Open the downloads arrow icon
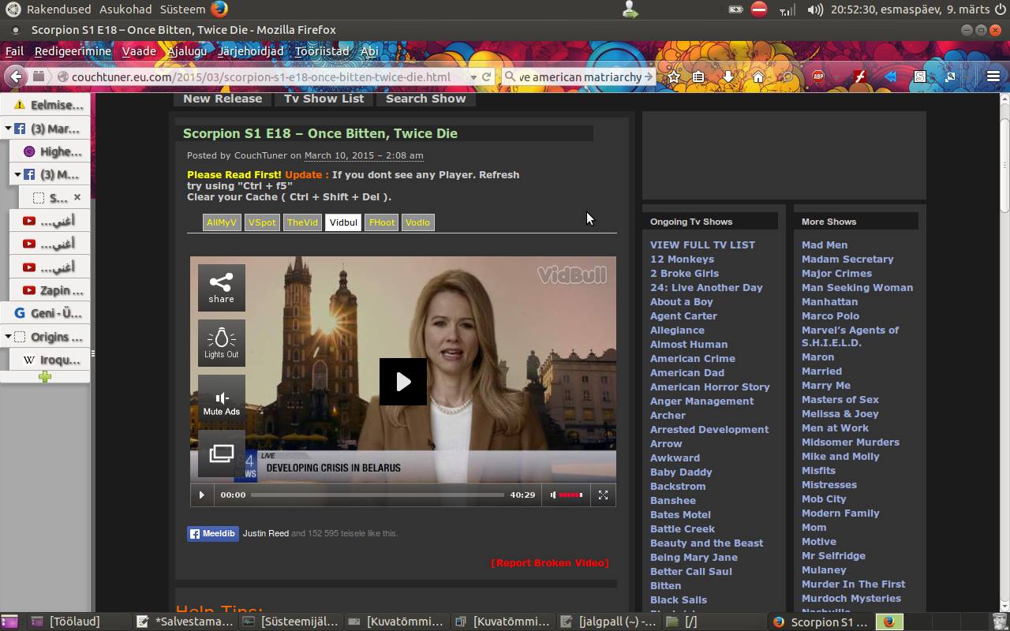Viewport: 1010px width, 631px height. (728, 77)
